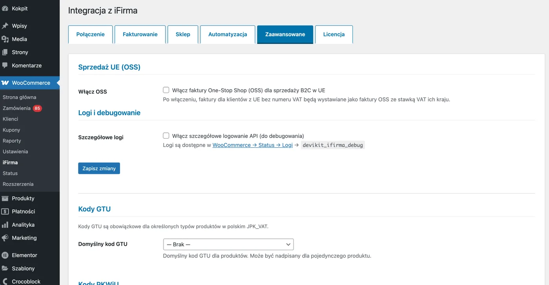
Task: Follow the WooCommerce → Status → Logi link
Action: [253, 145]
